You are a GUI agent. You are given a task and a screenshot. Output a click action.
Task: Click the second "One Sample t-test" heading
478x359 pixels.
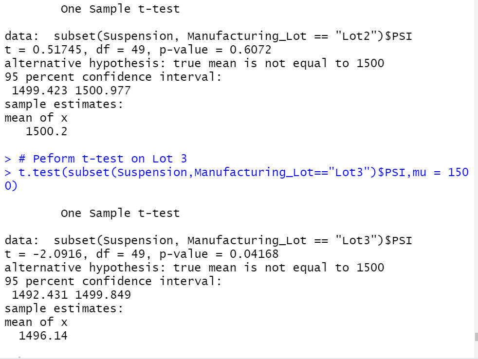[120, 213]
